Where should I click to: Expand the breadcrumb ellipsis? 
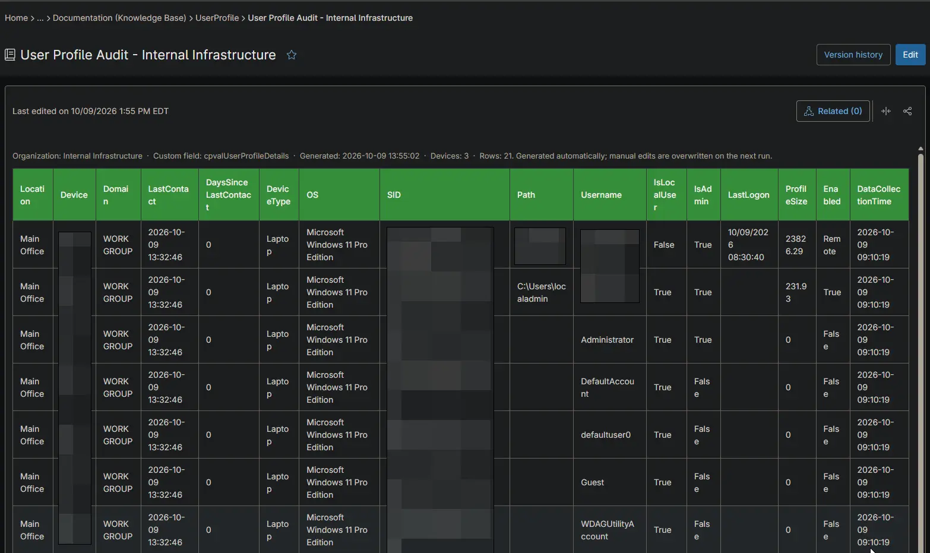tap(40, 18)
